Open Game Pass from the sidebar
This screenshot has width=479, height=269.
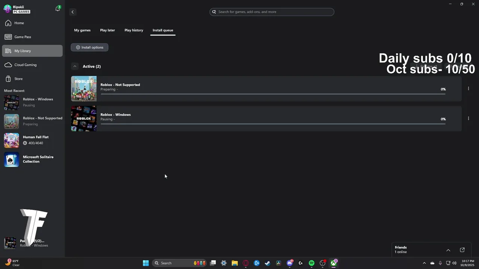32,37
